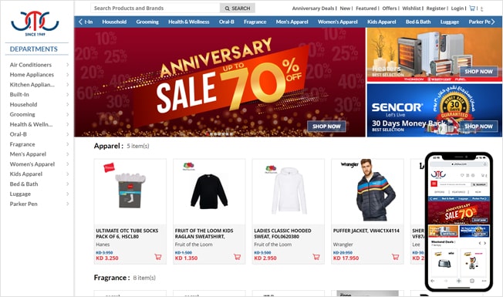The width and height of the screenshot is (503, 297).
Task: Add Fruit of the Loom sweatshirt to cart
Action: pos(237,257)
